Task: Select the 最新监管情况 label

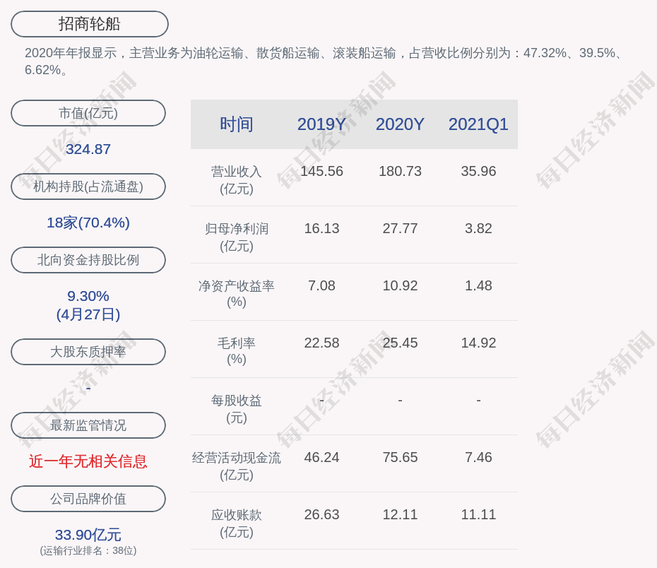Action: [88, 425]
